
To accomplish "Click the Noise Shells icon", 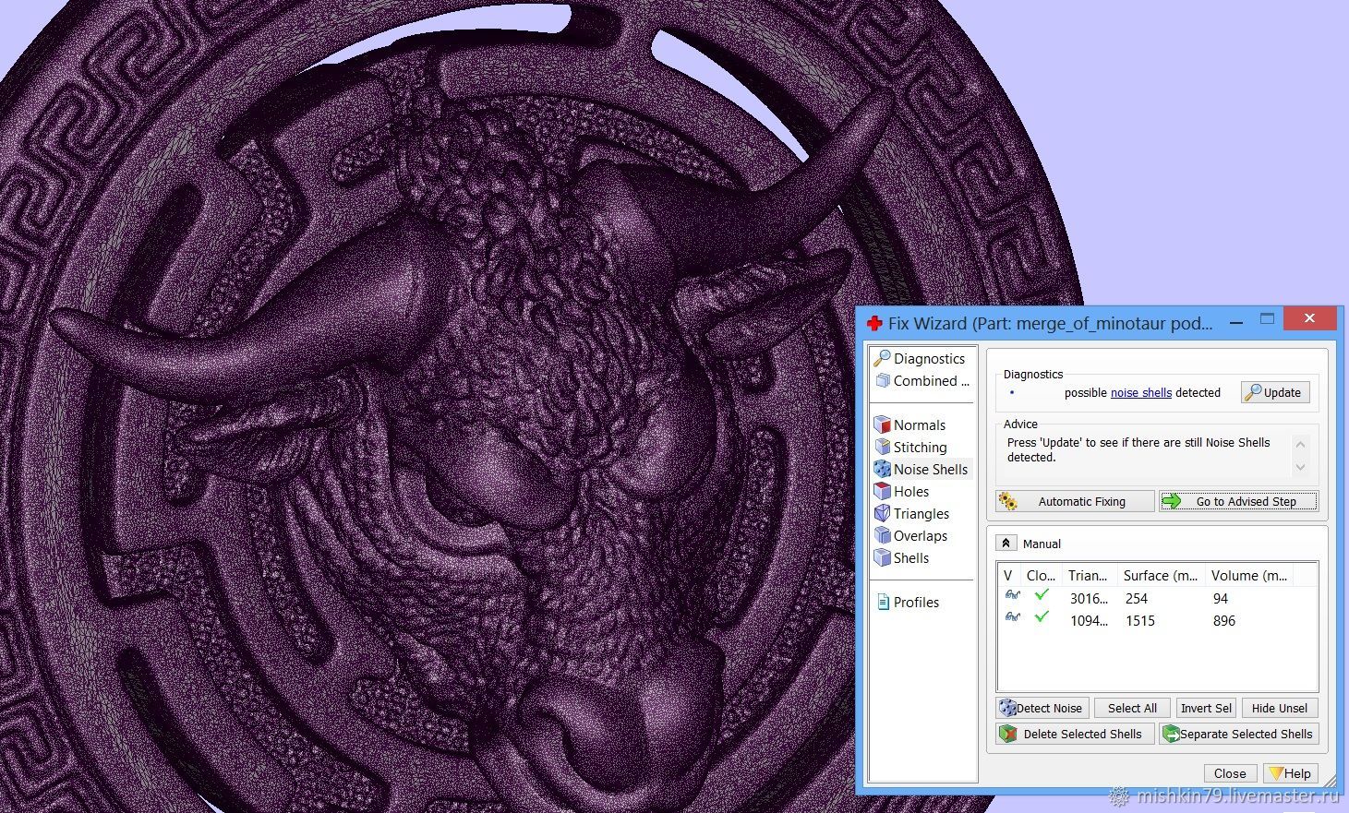I will tap(882, 469).
